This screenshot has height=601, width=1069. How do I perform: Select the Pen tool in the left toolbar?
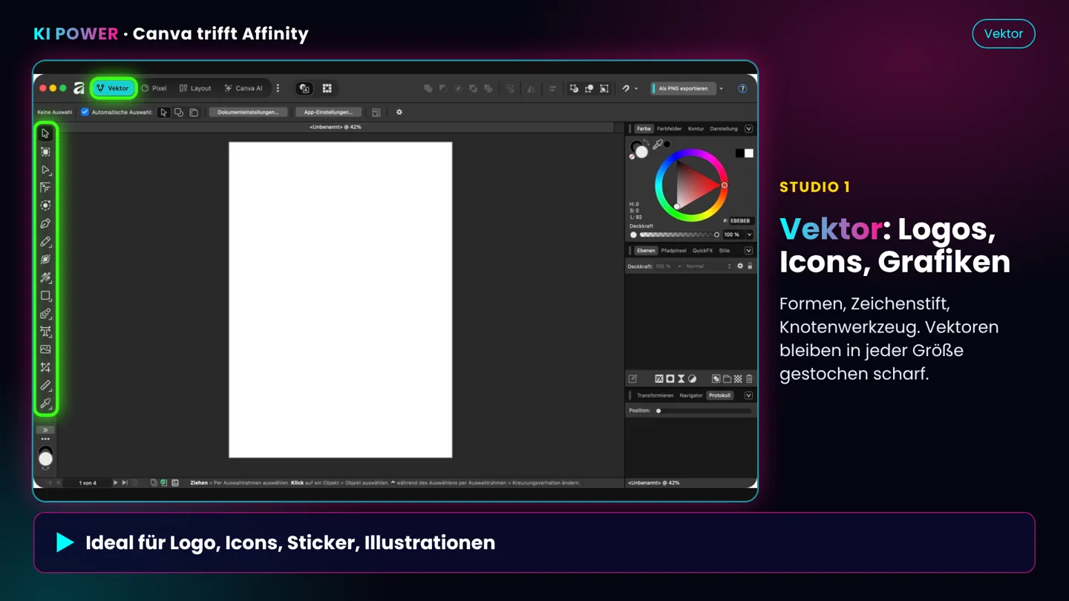tap(45, 223)
